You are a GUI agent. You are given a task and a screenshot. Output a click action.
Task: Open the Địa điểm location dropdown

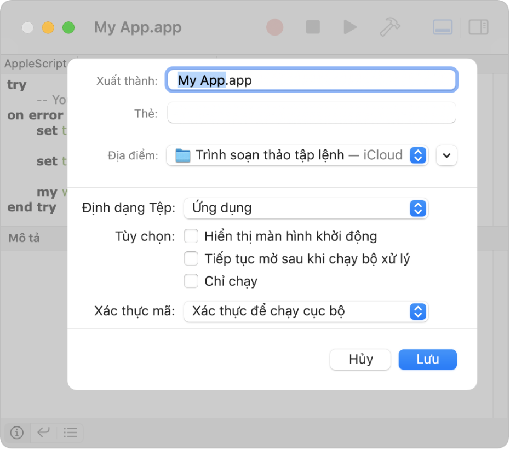(x=297, y=155)
